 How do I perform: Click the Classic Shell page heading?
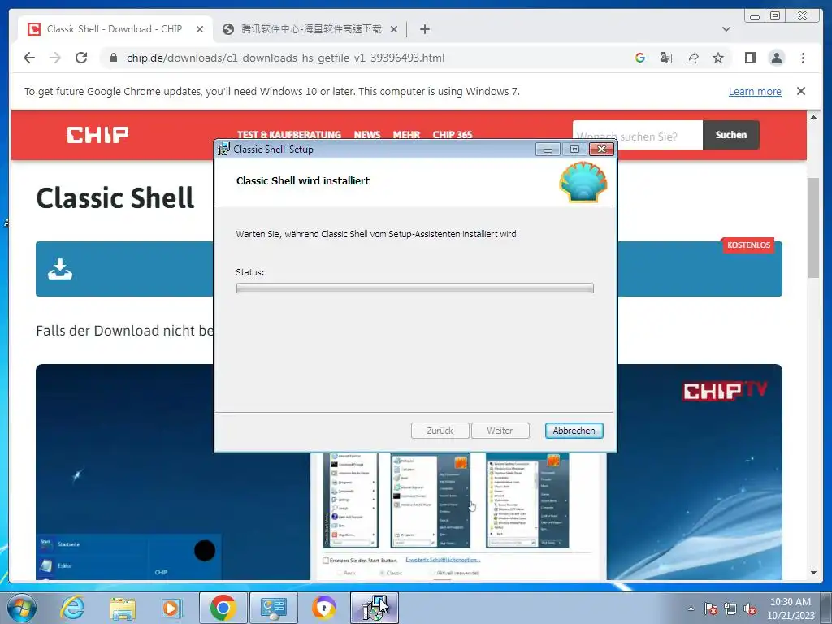[x=115, y=198]
